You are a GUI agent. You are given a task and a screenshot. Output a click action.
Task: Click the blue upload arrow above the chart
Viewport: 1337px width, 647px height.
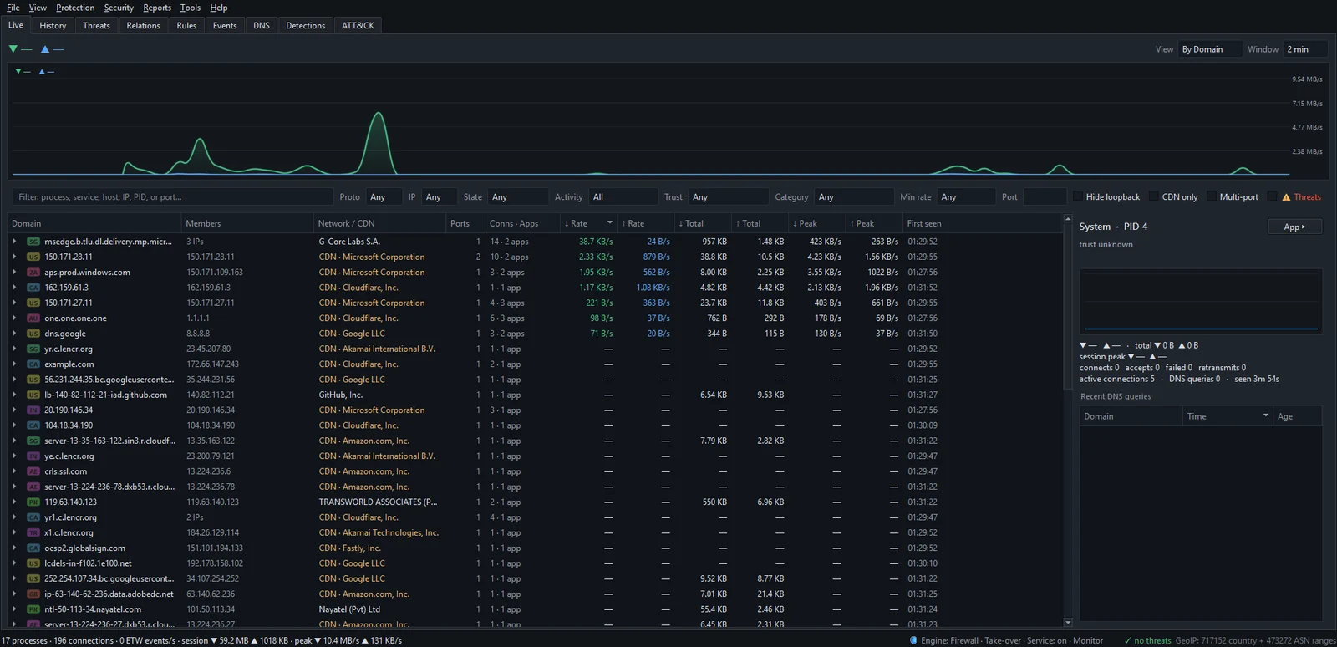(x=45, y=49)
